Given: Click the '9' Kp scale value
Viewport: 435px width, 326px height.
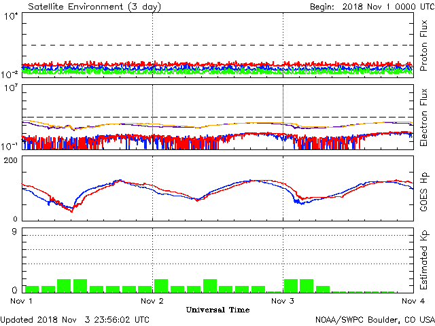Looking at the screenshot, I should click(x=14, y=232).
